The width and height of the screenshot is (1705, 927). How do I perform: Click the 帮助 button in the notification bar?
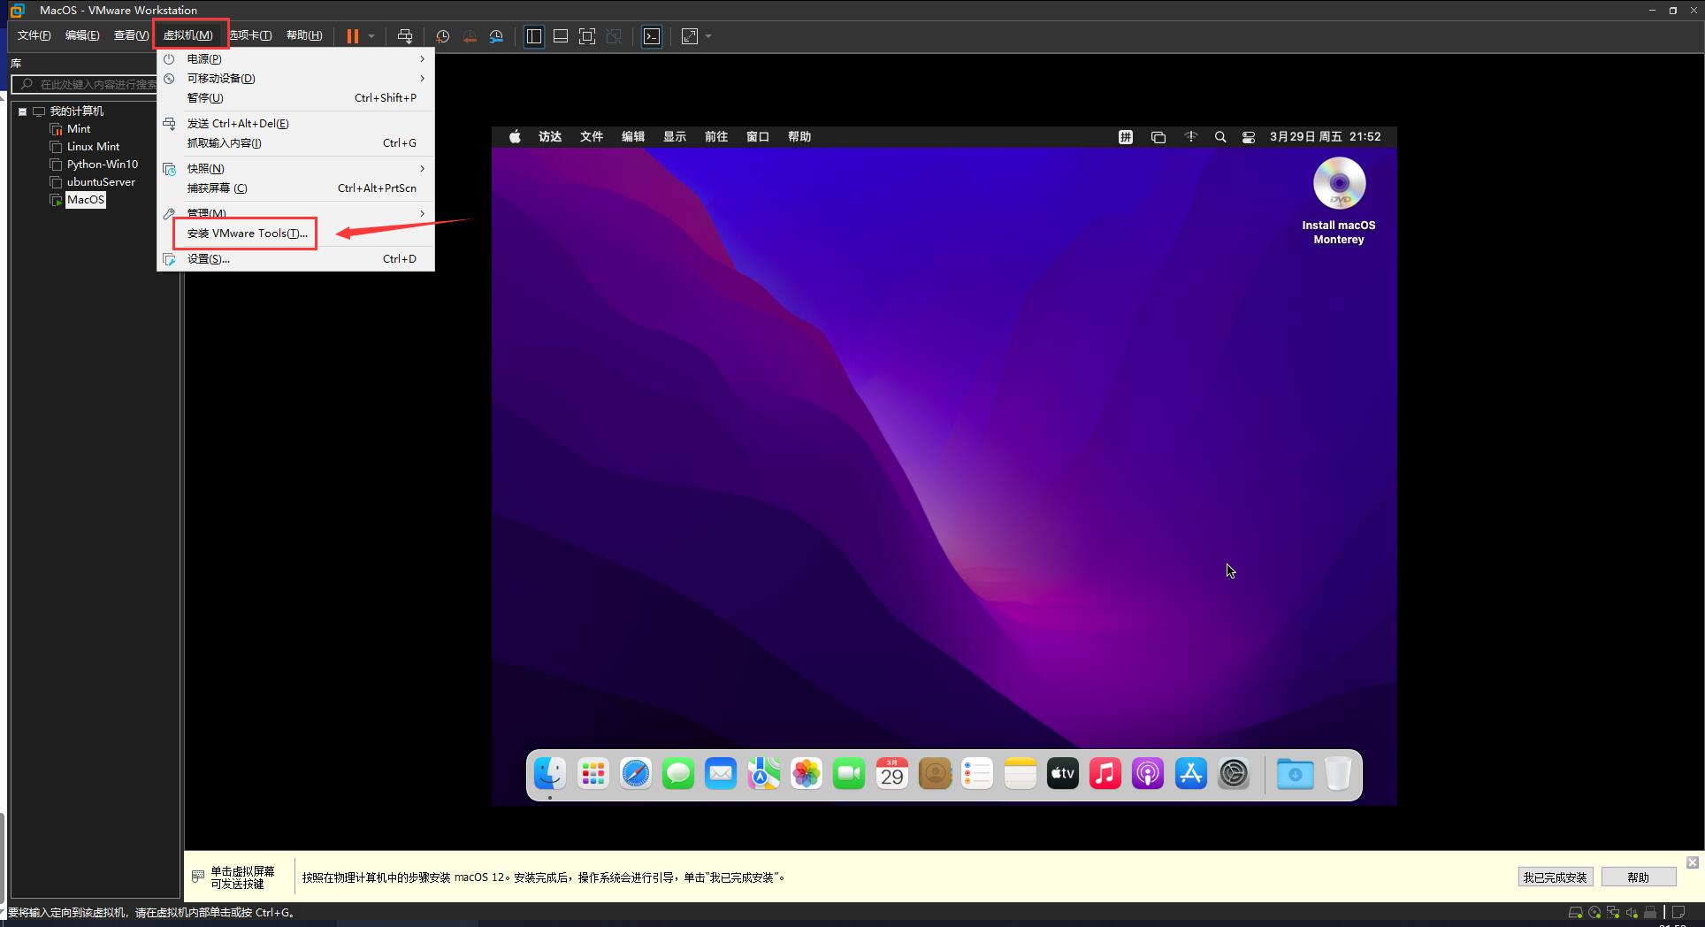[1638, 877]
